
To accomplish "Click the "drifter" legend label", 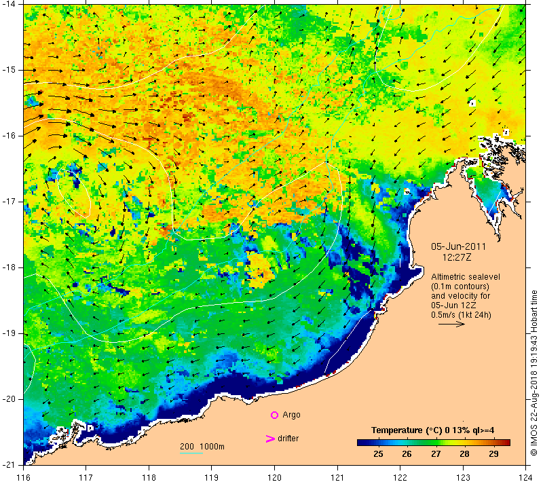I will pyautogui.click(x=288, y=439).
